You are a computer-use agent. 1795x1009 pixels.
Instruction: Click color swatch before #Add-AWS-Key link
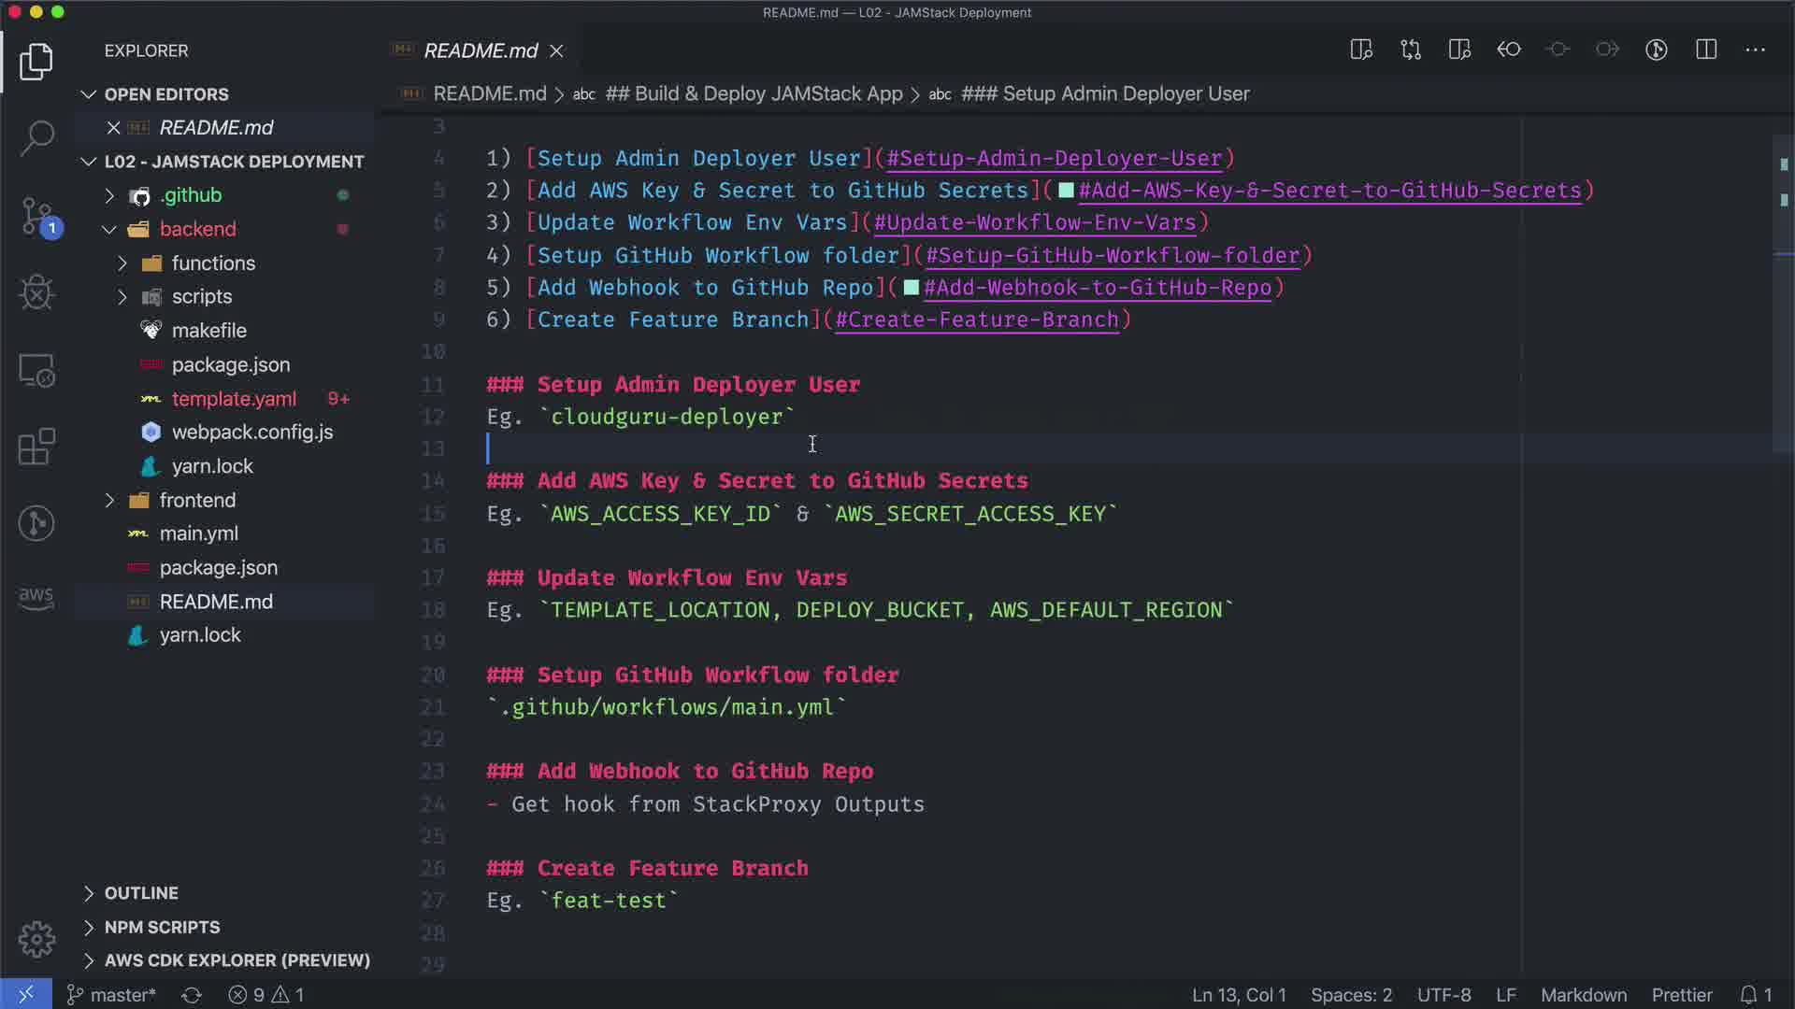point(1066,191)
